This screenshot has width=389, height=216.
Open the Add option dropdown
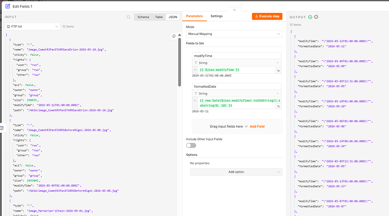click(x=236, y=172)
